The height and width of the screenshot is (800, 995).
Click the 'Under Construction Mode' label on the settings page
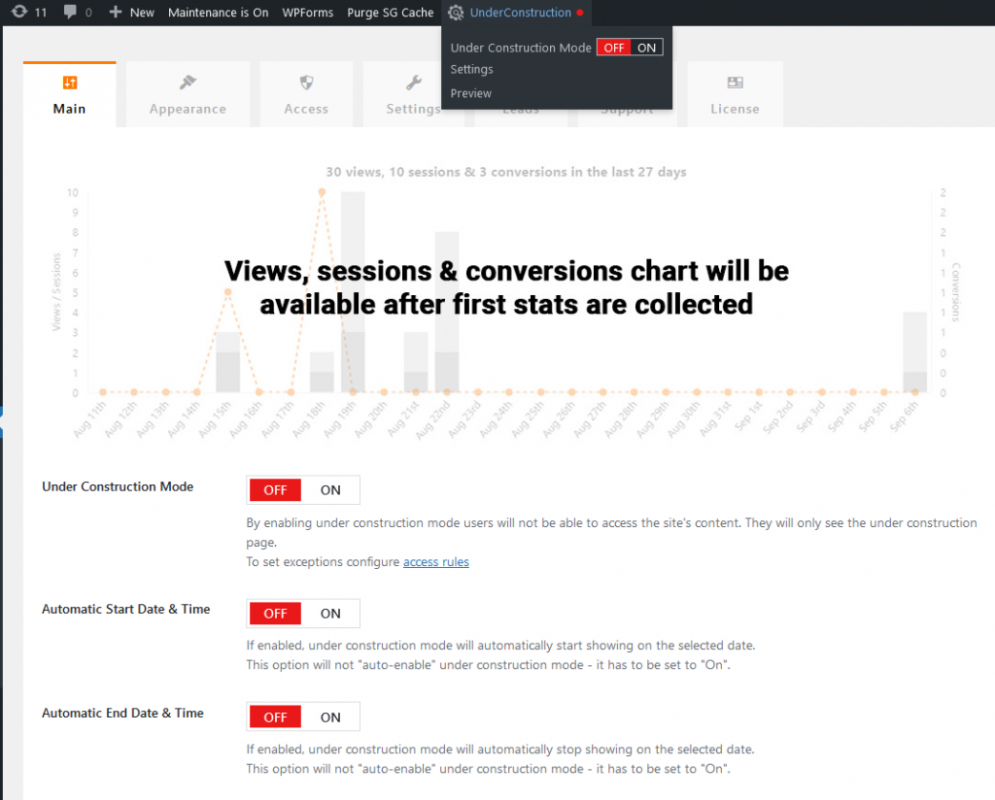[x=118, y=486]
